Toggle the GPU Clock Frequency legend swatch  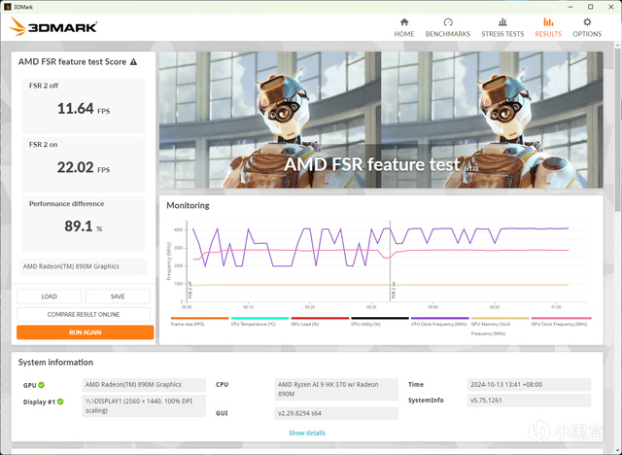[x=561, y=318]
